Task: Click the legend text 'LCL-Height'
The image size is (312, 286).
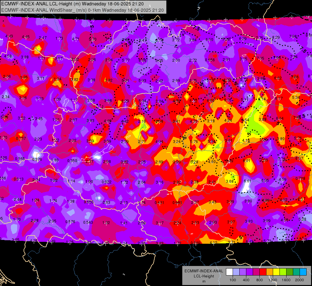Action: tap(204, 276)
